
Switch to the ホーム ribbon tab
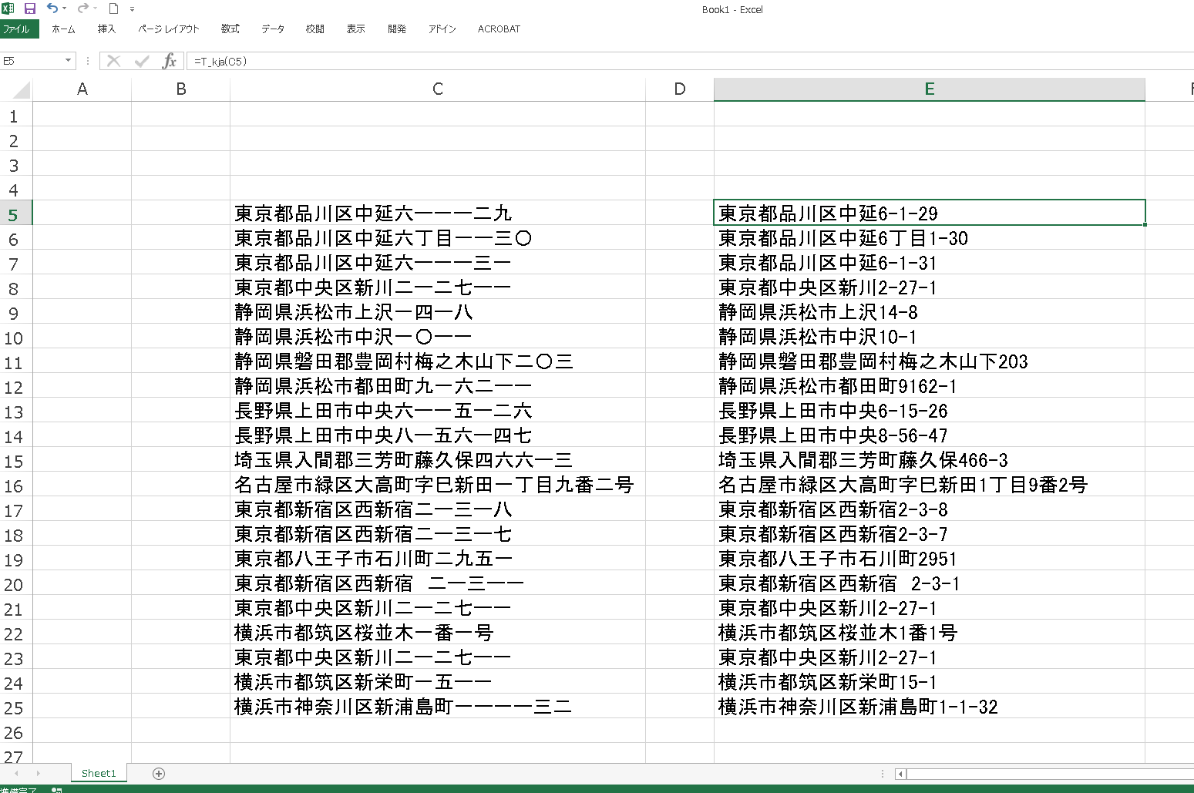63,29
